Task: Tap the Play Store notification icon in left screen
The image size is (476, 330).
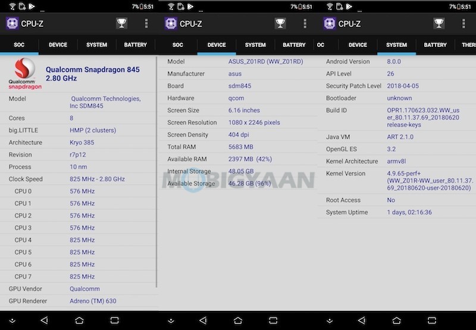Action: 32,6
